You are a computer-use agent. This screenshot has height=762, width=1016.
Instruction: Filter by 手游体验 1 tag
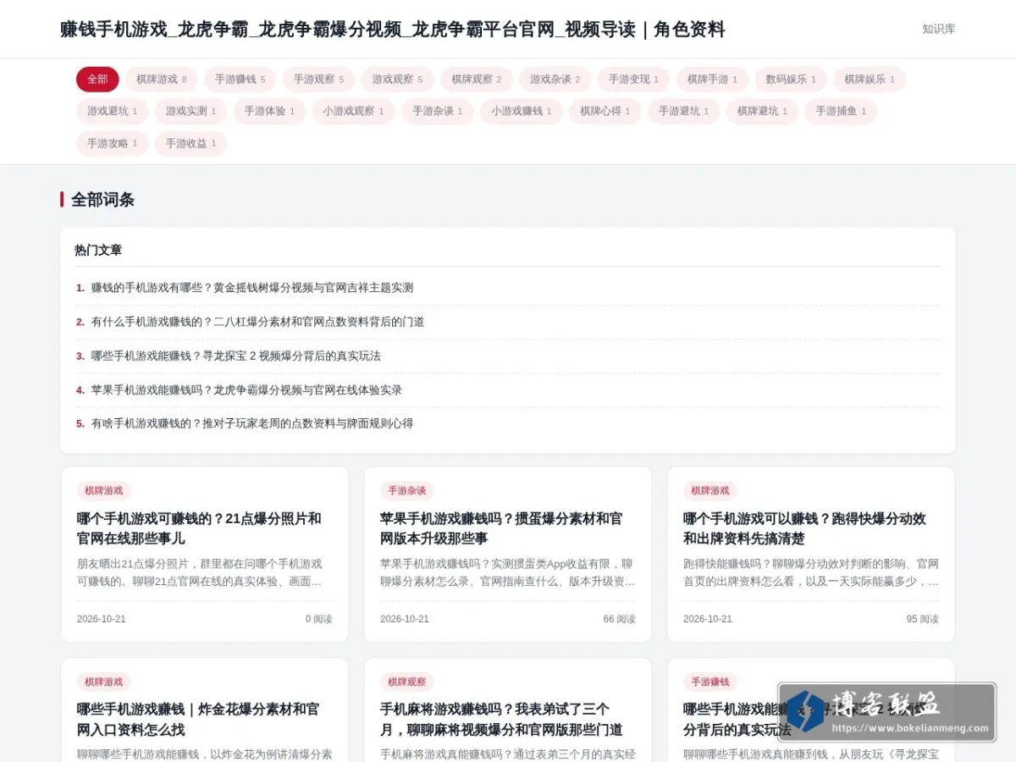[269, 111]
